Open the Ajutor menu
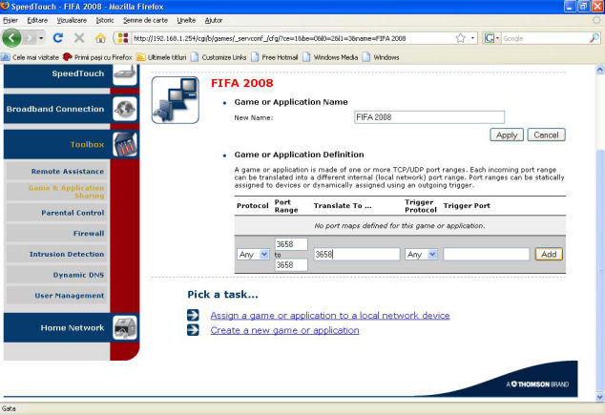 point(214,20)
